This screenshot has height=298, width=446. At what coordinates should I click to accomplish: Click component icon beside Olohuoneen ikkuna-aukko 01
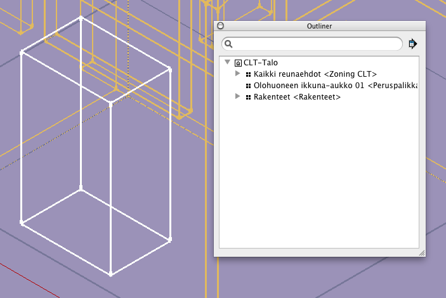point(248,86)
